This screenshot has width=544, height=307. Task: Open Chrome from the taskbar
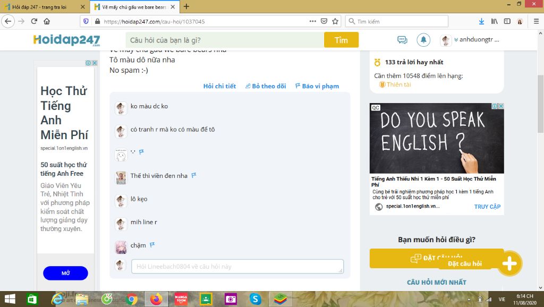point(132,299)
